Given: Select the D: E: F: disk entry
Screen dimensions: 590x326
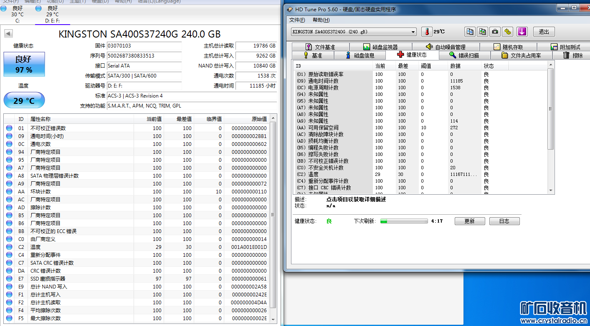Looking at the screenshot, I should [52, 14].
